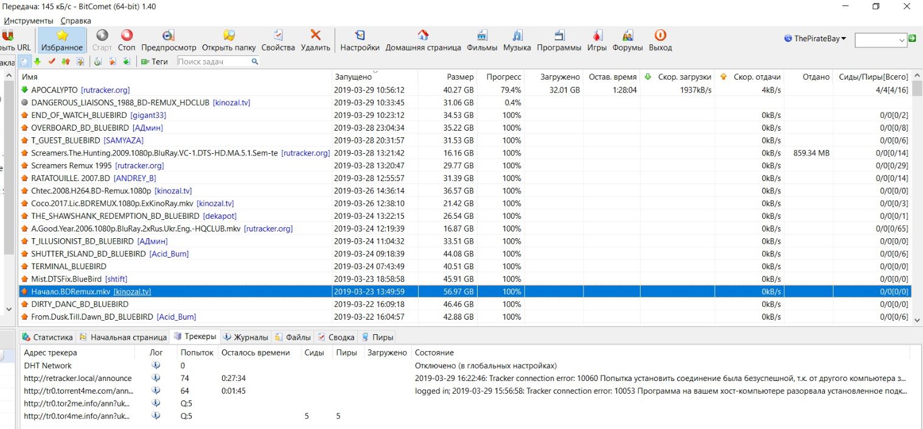
Task: Click the rutracker.org link beside APOCALYPTO
Action: coord(105,90)
